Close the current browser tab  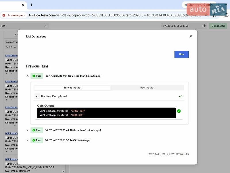pyautogui.click(x=23, y=5)
